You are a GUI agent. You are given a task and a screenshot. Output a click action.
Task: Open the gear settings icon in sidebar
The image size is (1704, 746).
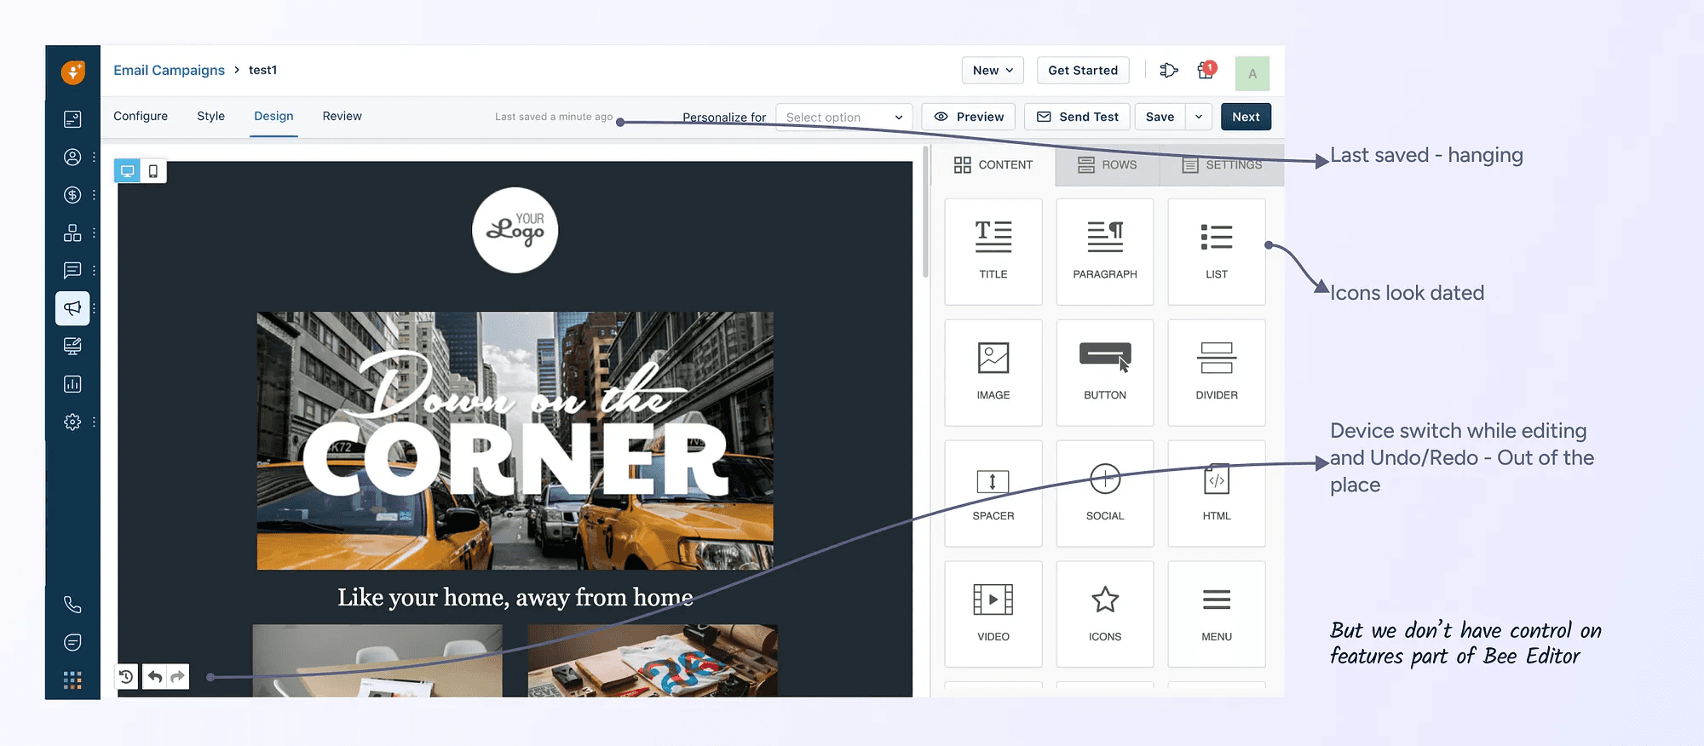coord(72,422)
